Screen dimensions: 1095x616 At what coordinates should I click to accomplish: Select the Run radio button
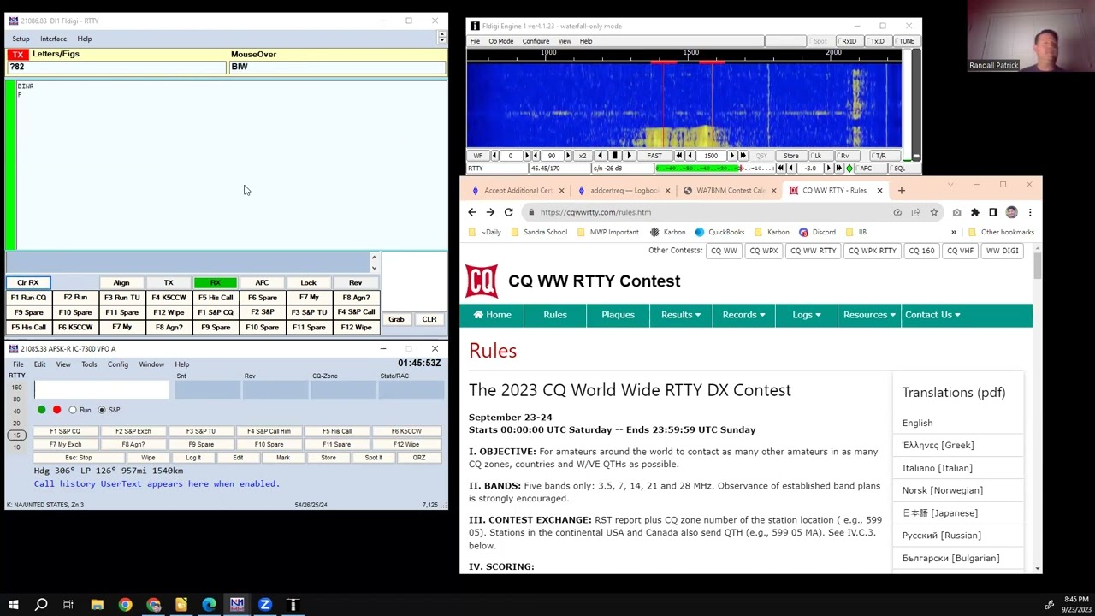[x=73, y=410]
